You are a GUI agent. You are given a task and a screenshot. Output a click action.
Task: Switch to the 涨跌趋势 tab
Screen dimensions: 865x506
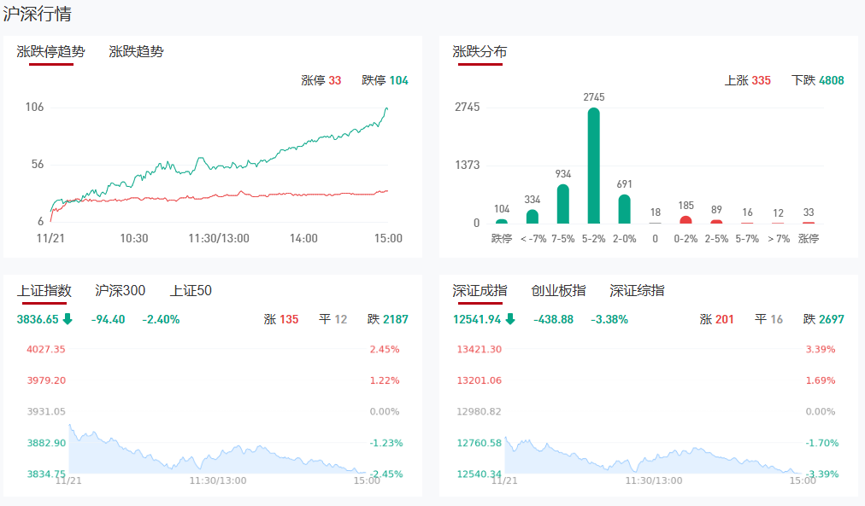coord(136,51)
